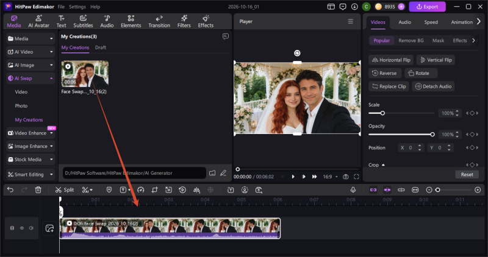The width and height of the screenshot is (488, 257).
Task: Click the Vertical Flip button
Action: (x=436, y=60)
